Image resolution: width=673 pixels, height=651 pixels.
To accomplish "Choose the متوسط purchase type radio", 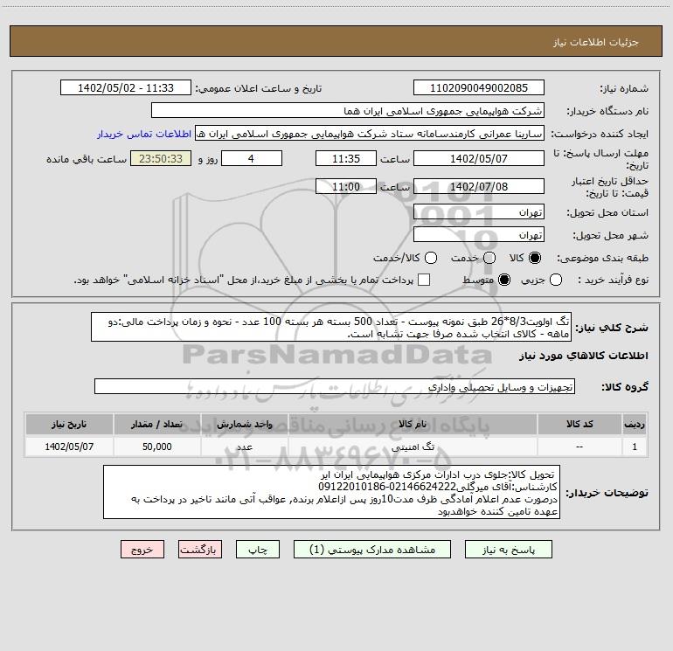I will [504, 280].
